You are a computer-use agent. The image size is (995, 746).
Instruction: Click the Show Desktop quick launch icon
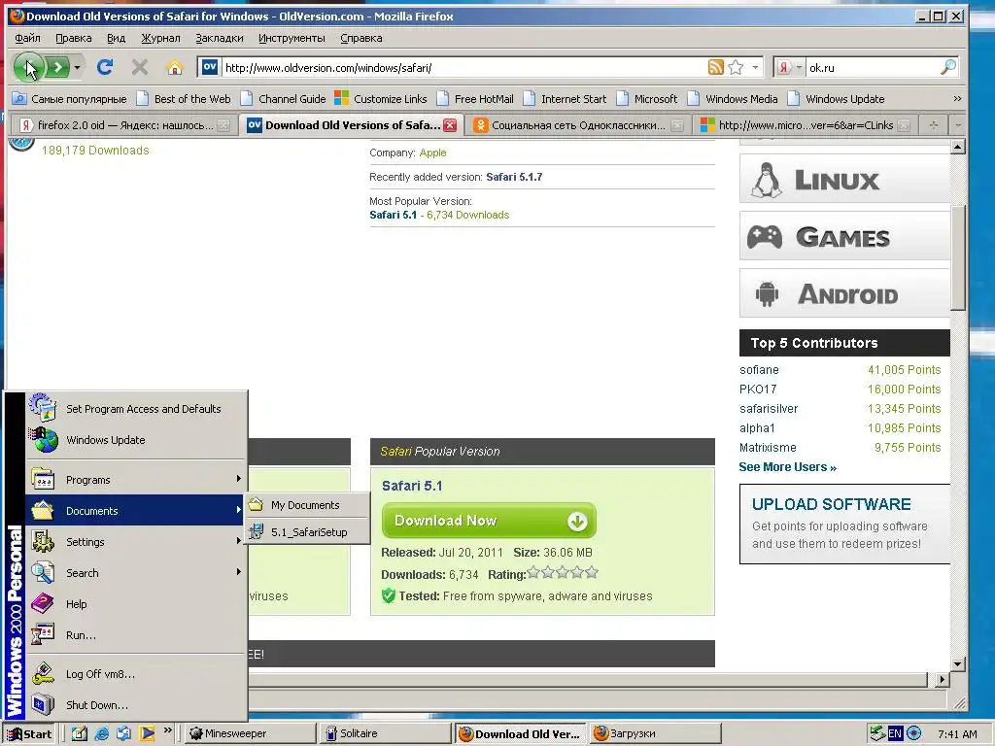coord(80,733)
